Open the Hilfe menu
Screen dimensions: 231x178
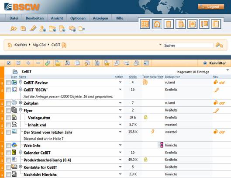(119, 18)
